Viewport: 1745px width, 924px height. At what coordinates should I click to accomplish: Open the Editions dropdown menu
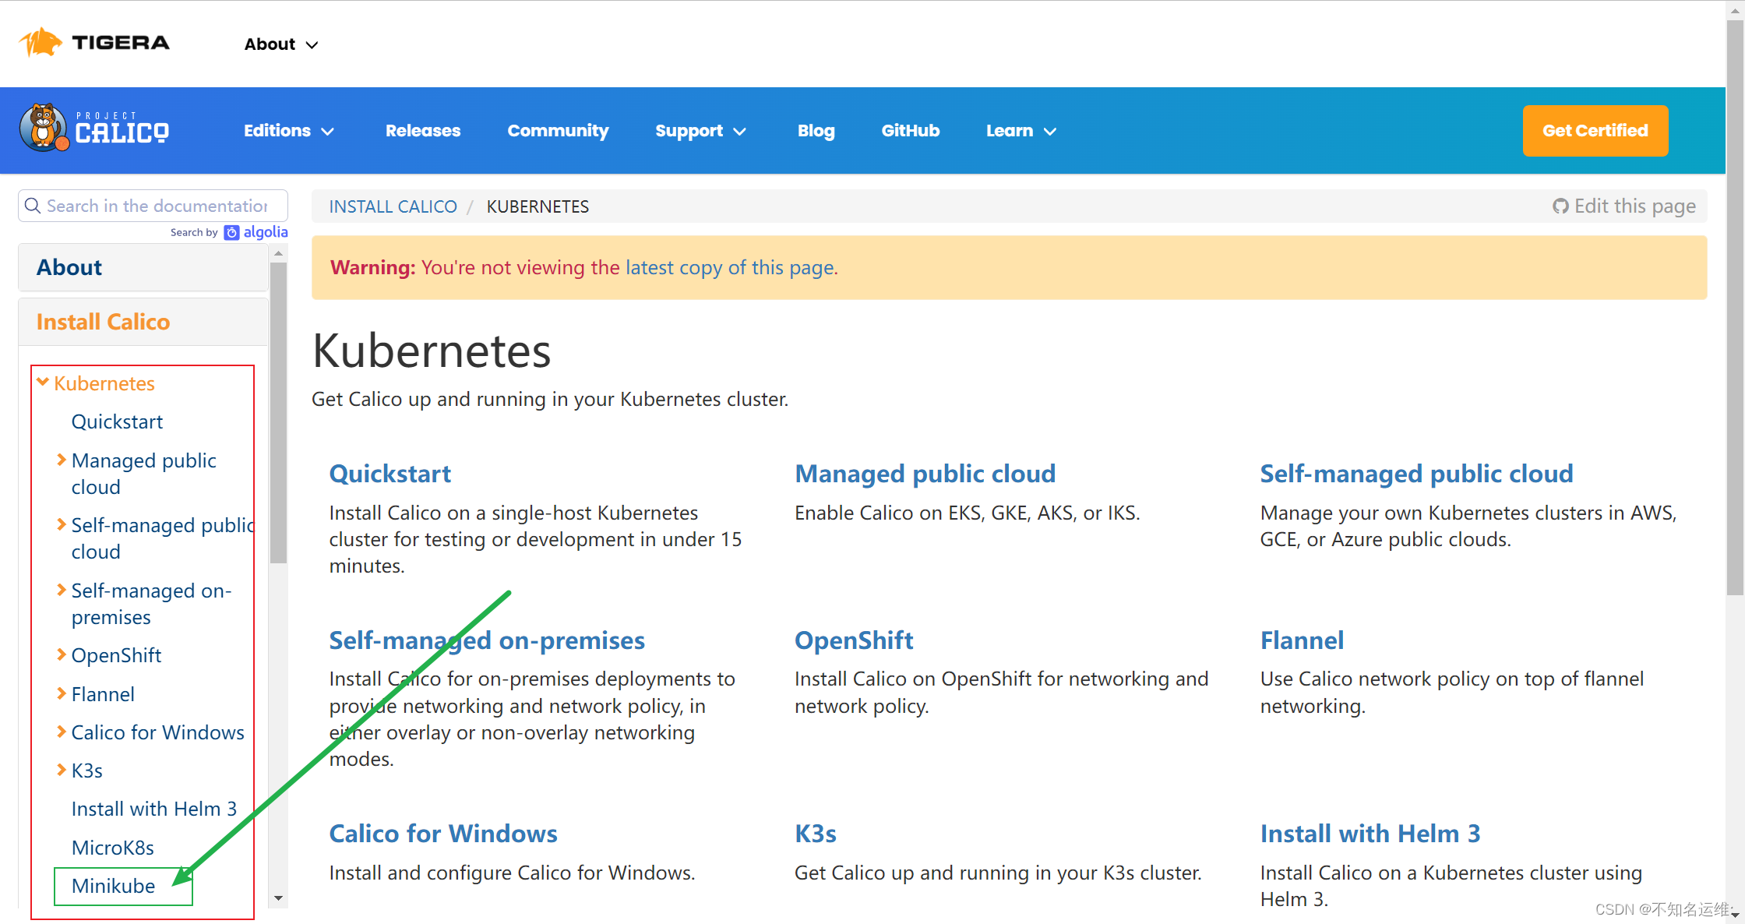click(x=289, y=131)
